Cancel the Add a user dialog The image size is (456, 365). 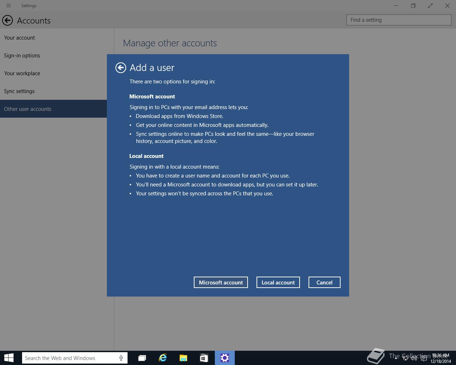click(325, 282)
